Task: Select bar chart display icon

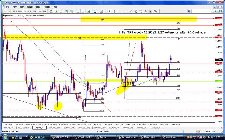Action: click(51, 11)
